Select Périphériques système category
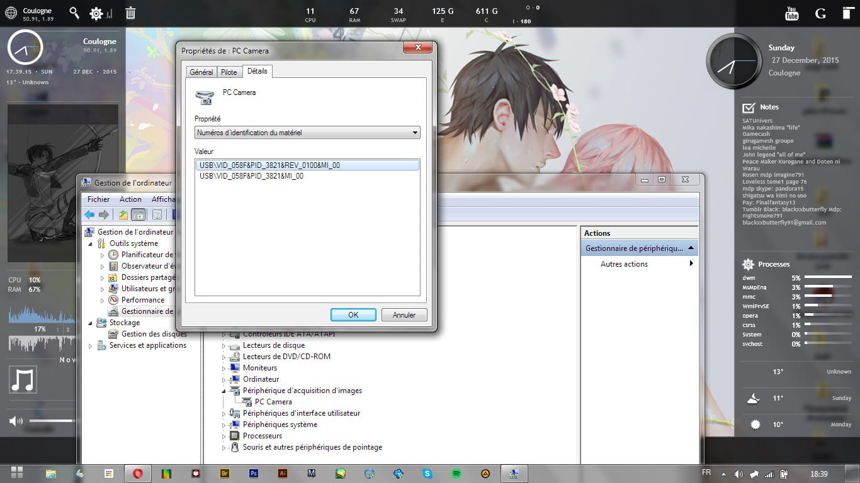Image resolution: width=860 pixels, height=483 pixels. (280, 425)
